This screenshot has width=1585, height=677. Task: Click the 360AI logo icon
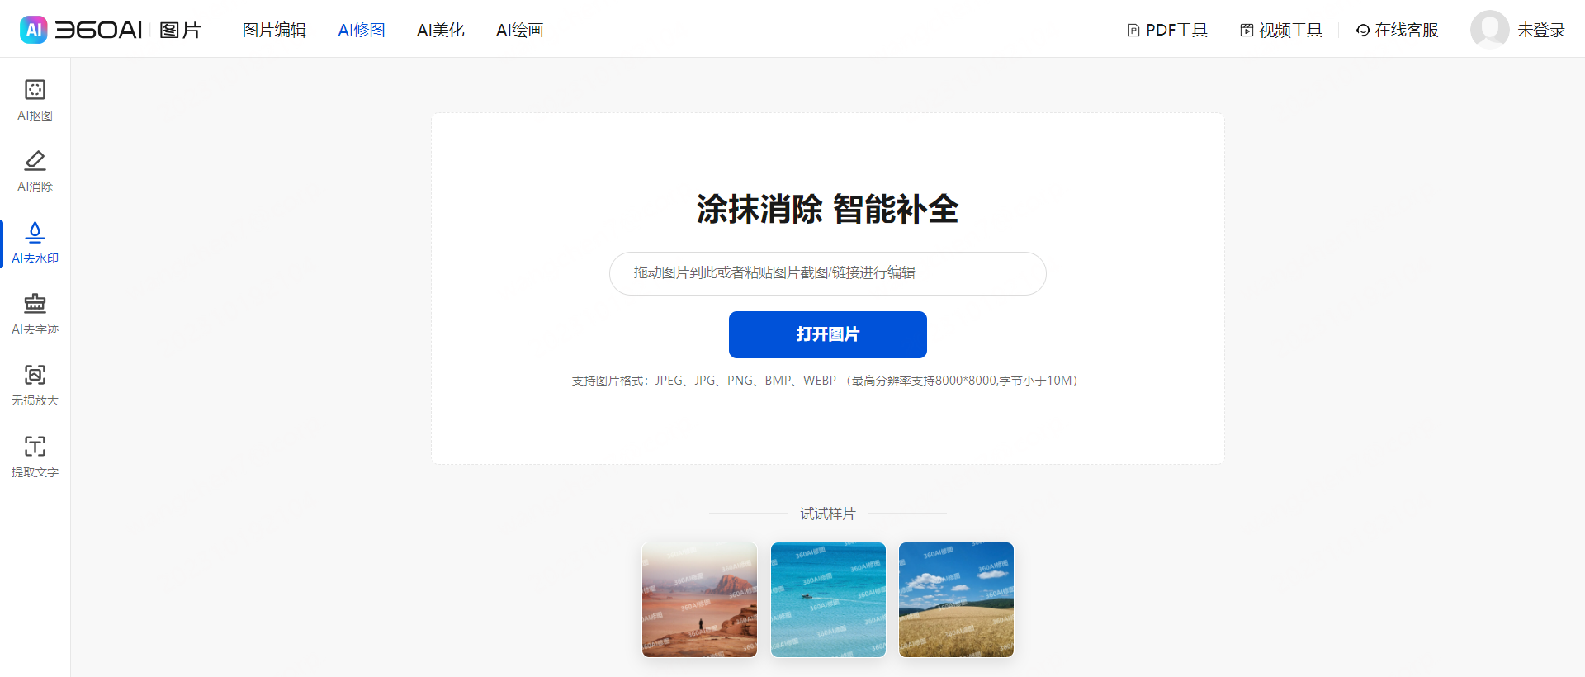pos(33,30)
